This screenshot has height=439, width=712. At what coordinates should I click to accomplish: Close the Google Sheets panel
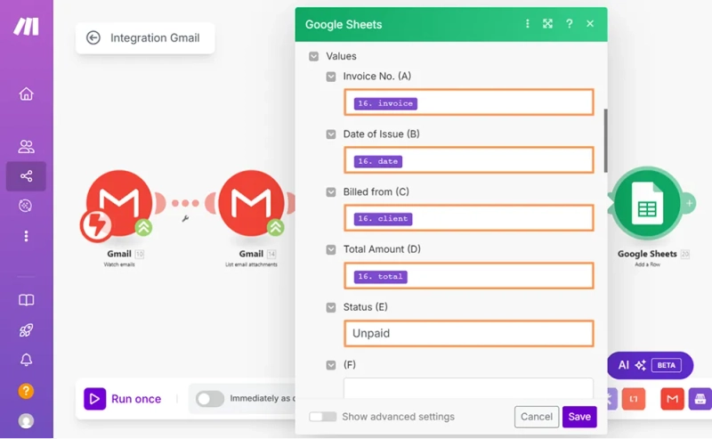(x=590, y=24)
